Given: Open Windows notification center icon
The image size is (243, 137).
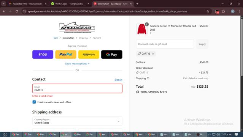Looking at the screenshot, I should (236, 134).
